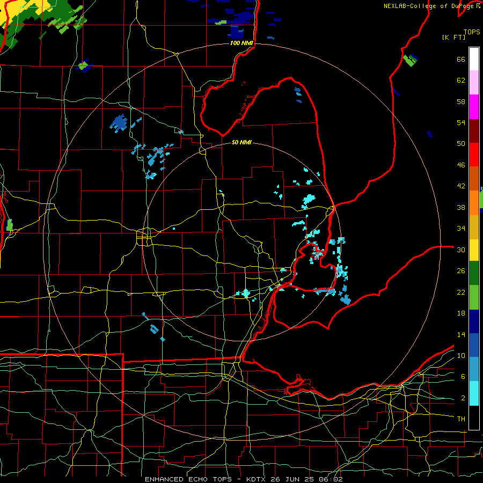This screenshot has width=483, height=483.
Task: Click the ENHANCED ECHO TOPS caption
Action: [x=188, y=479]
